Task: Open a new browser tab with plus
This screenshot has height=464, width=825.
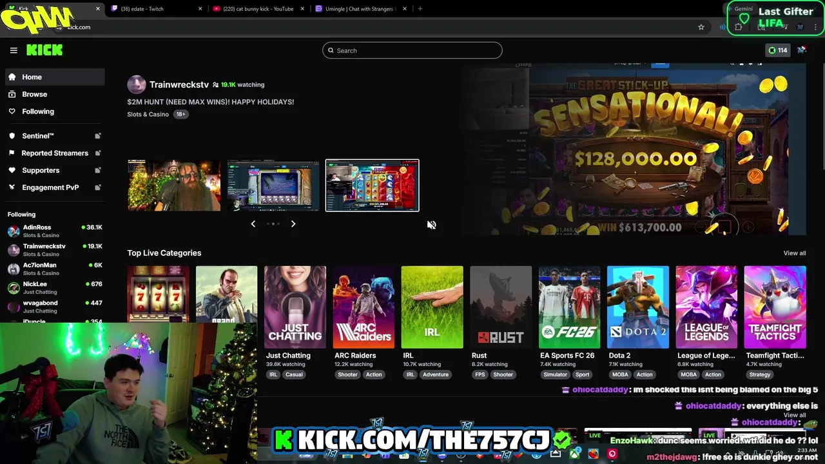Action: point(420,9)
